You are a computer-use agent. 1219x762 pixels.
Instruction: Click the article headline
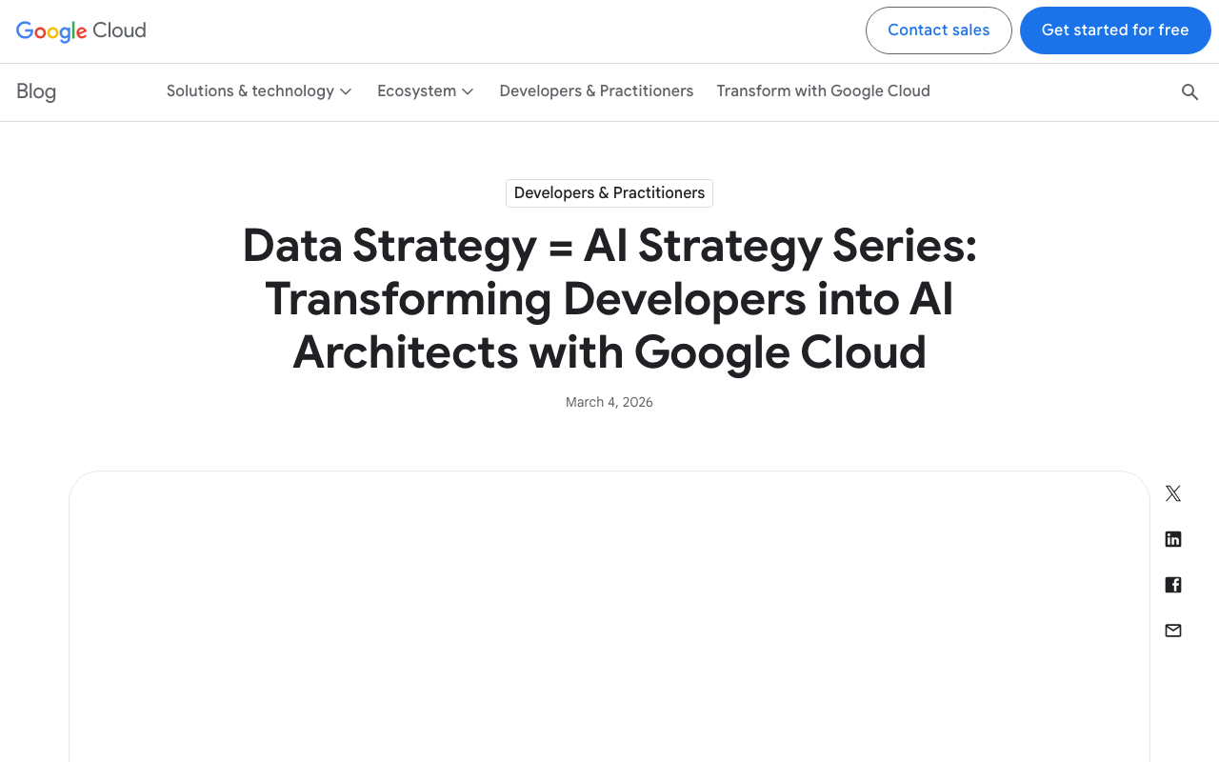coord(609,300)
